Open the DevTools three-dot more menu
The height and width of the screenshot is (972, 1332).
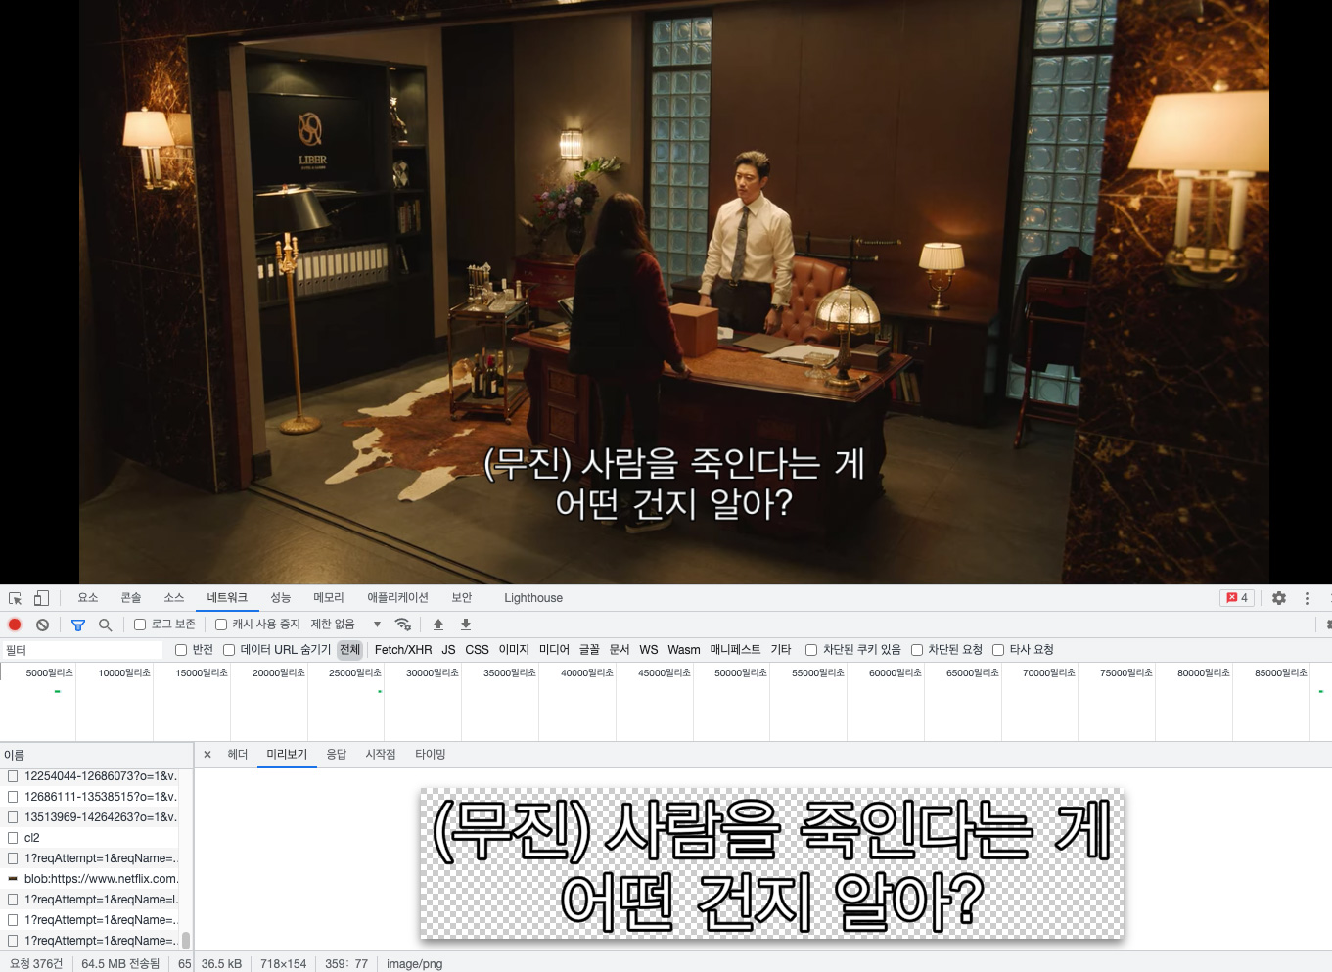point(1307,598)
